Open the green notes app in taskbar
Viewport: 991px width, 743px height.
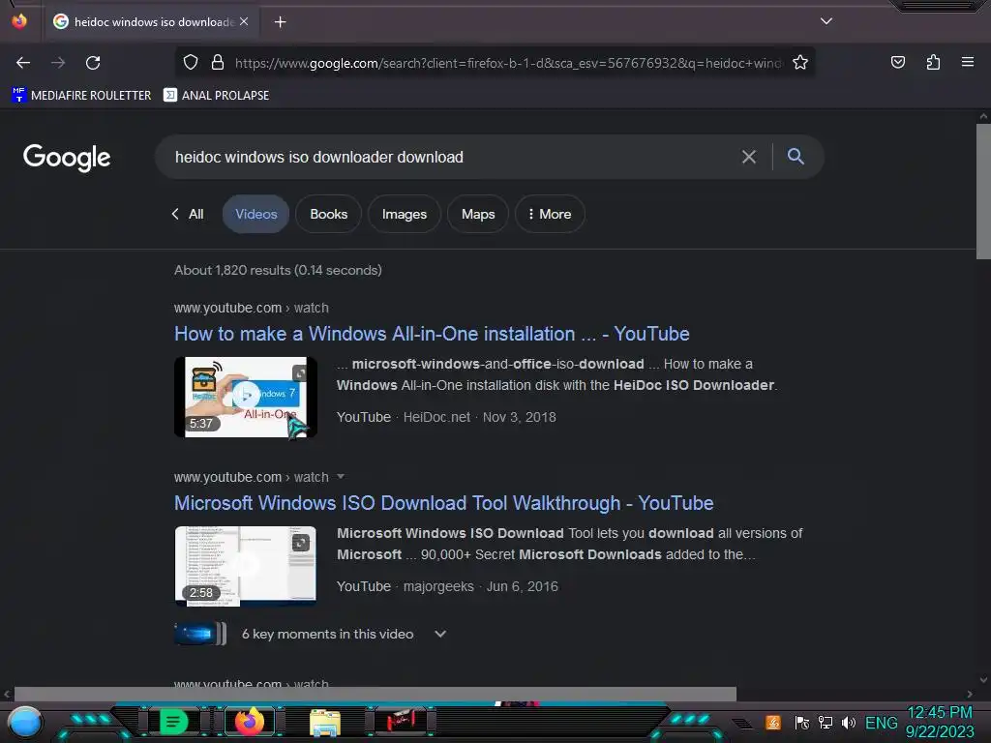(173, 722)
